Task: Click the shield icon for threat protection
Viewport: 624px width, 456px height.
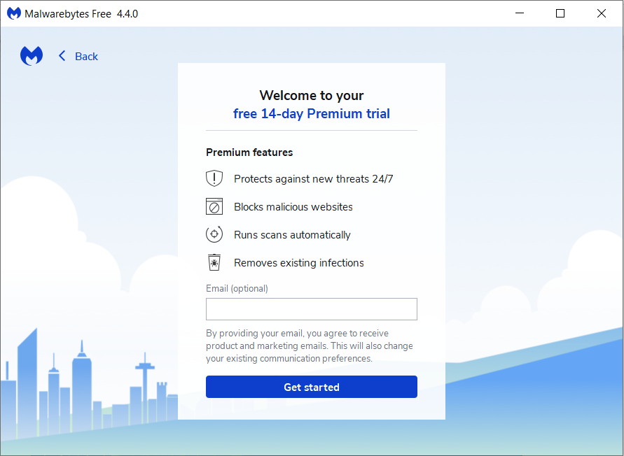Action: (214, 178)
